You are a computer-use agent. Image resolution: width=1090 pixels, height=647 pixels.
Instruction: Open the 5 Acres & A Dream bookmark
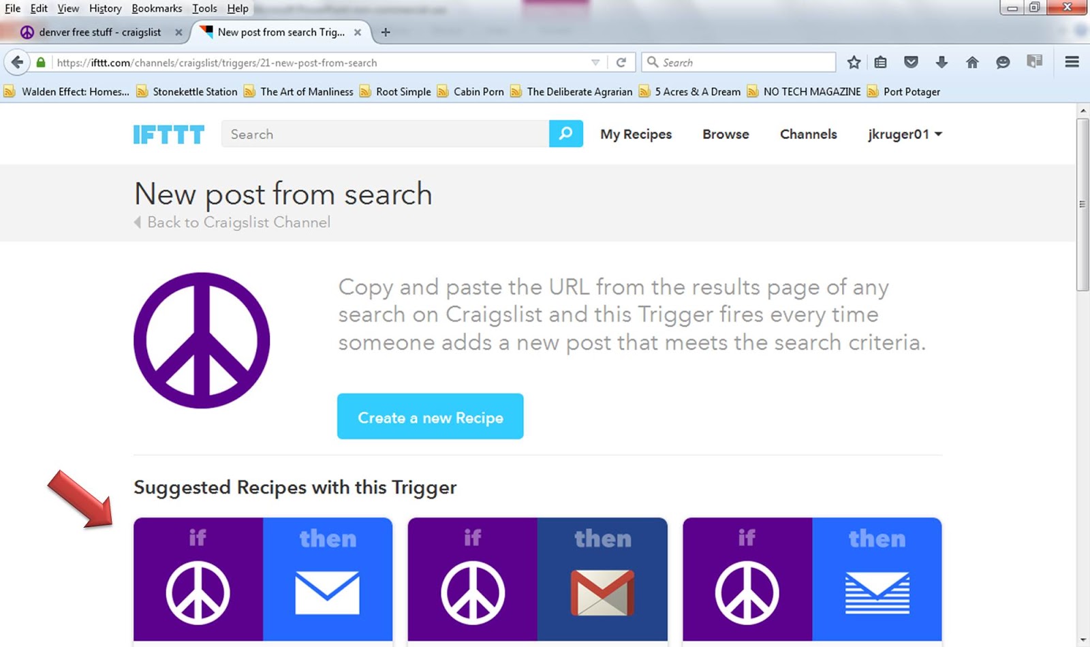click(689, 91)
